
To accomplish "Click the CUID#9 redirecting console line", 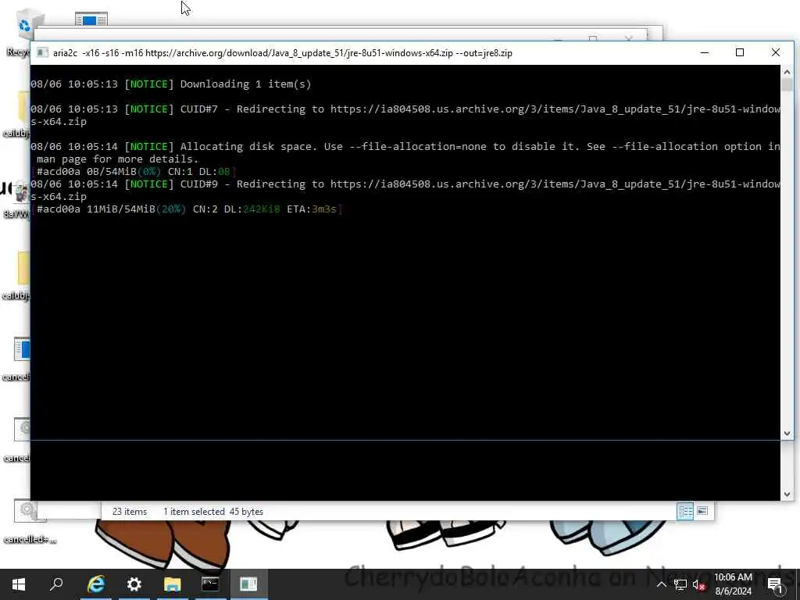I will (405, 191).
